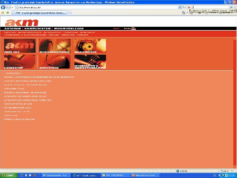Click into the browser search box

click(x=211, y=7)
